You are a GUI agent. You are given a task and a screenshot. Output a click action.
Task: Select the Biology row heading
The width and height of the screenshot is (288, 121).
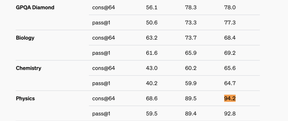point(25,38)
